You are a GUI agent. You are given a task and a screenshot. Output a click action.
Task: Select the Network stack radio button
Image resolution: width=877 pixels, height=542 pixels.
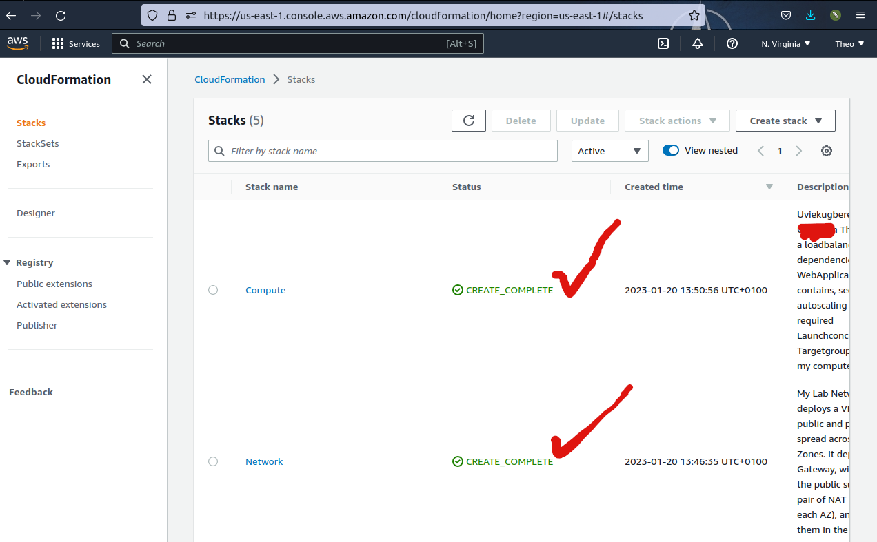pyautogui.click(x=213, y=461)
